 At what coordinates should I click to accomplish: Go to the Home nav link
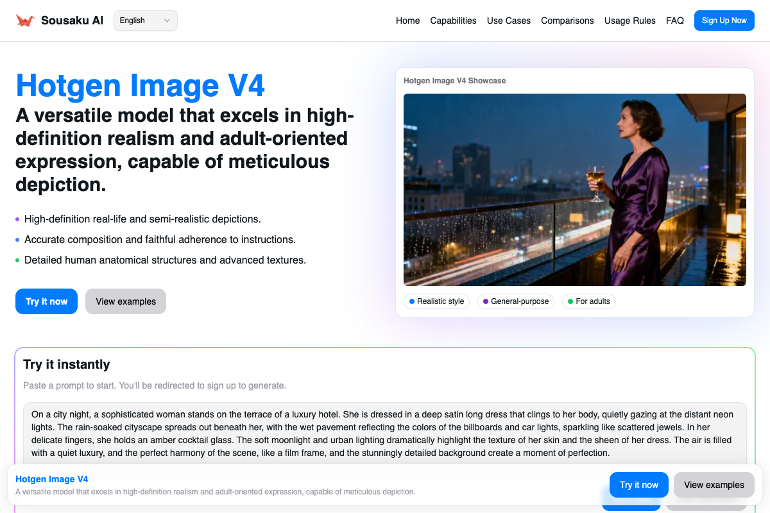pos(407,21)
